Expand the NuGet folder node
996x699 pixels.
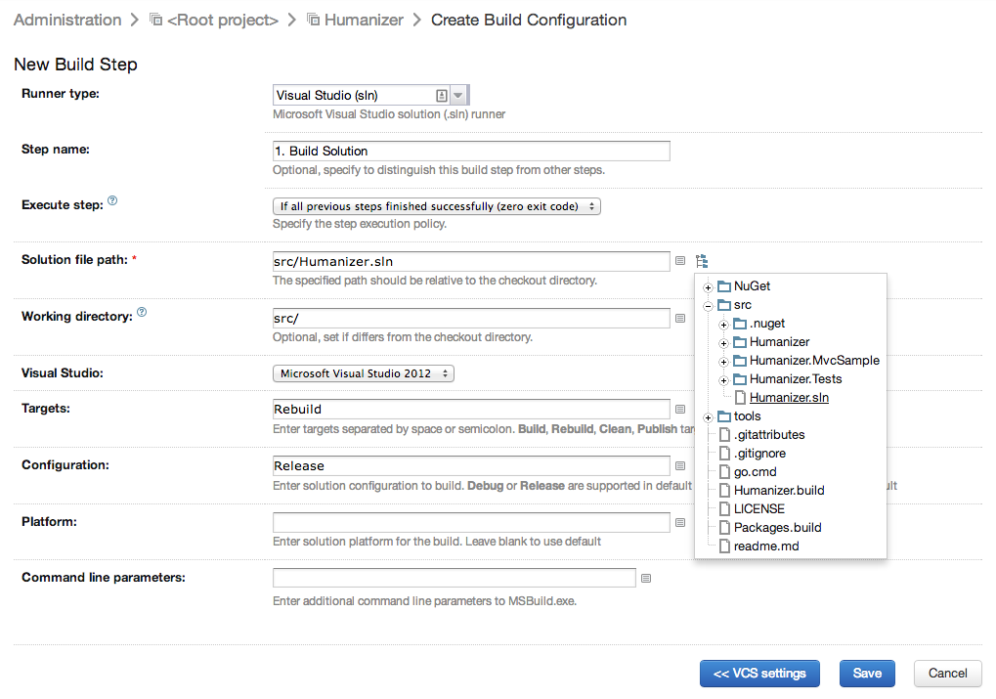(709, 287)
